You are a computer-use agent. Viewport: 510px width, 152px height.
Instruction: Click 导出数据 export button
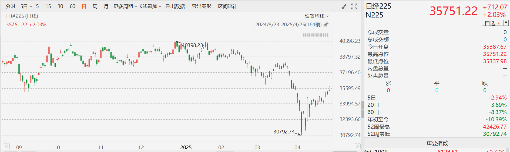point(175,6)
